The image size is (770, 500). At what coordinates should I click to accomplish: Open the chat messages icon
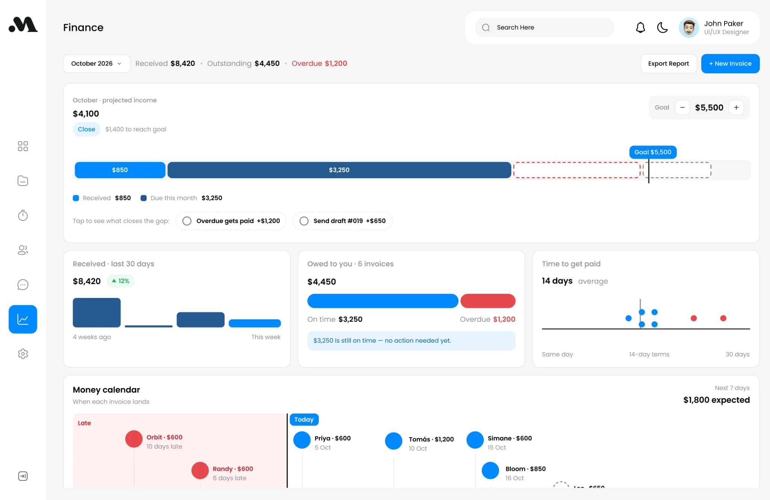coord(23,285)
